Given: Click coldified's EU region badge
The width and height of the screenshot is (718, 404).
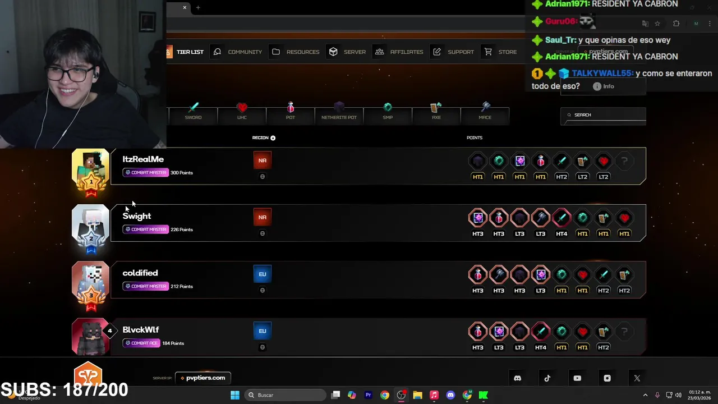Looking at the screenshot, I should tap(262, 274).
